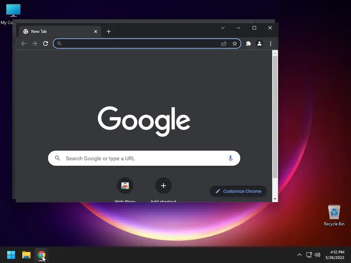The height and width of the screenshot is (263, 351).
Task: Click the vertical scrollbar thumb
Action: [275, 117]
